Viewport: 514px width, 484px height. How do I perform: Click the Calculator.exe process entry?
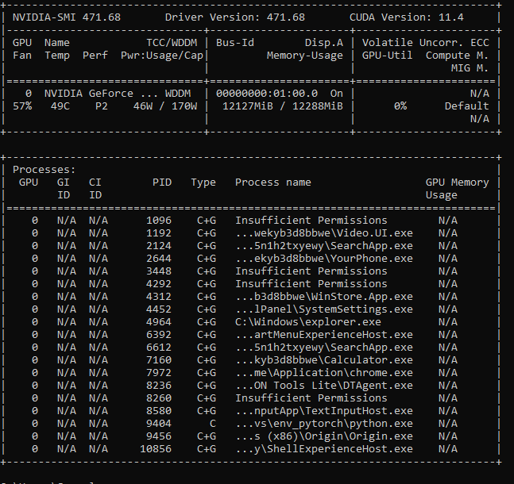(x=323, y=359)
